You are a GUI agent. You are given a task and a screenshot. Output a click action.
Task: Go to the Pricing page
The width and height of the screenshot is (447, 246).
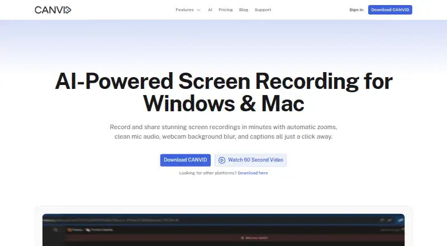pos(226,10)
